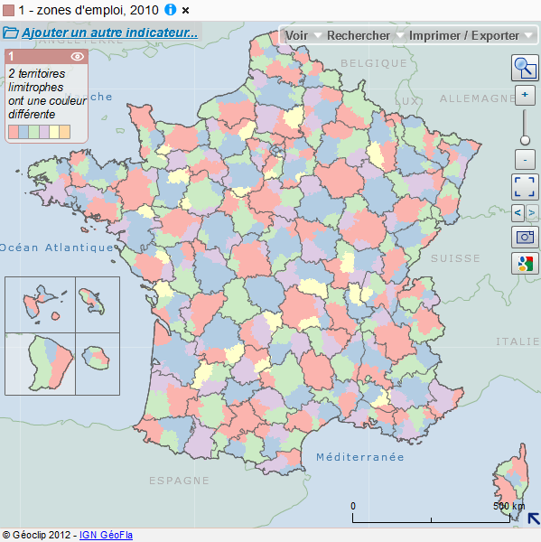Viewport: 541px width, 542px height.
Task: Zoom out with the minus button
Action: [525, 159]
